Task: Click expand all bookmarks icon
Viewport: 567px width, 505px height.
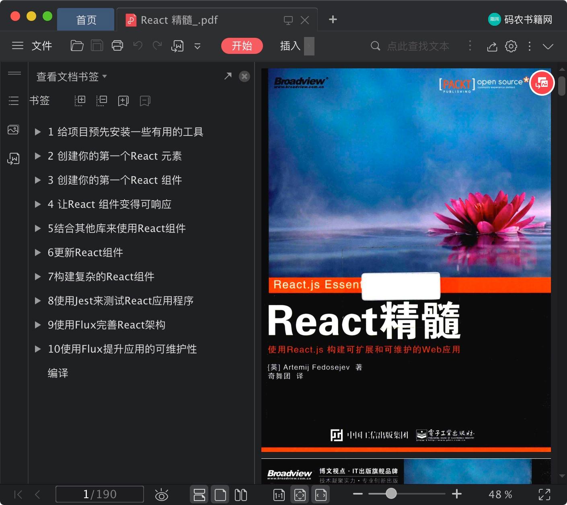Action: [80, 101]
